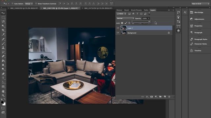Toggle lock transparent pixels

[122, 23]
